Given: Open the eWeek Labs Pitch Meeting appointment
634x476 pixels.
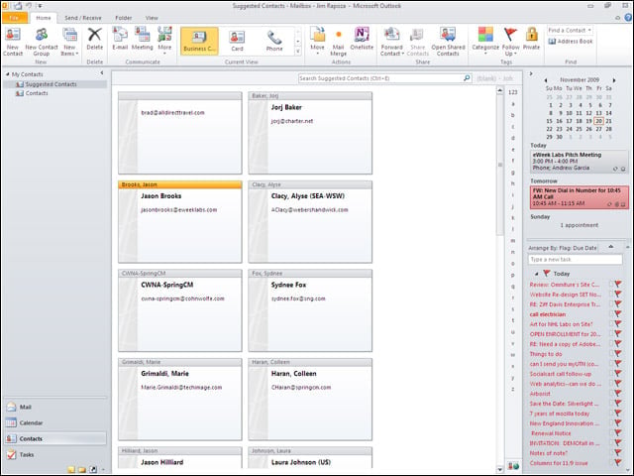Looking at the screenshot, I should (579, 161).
